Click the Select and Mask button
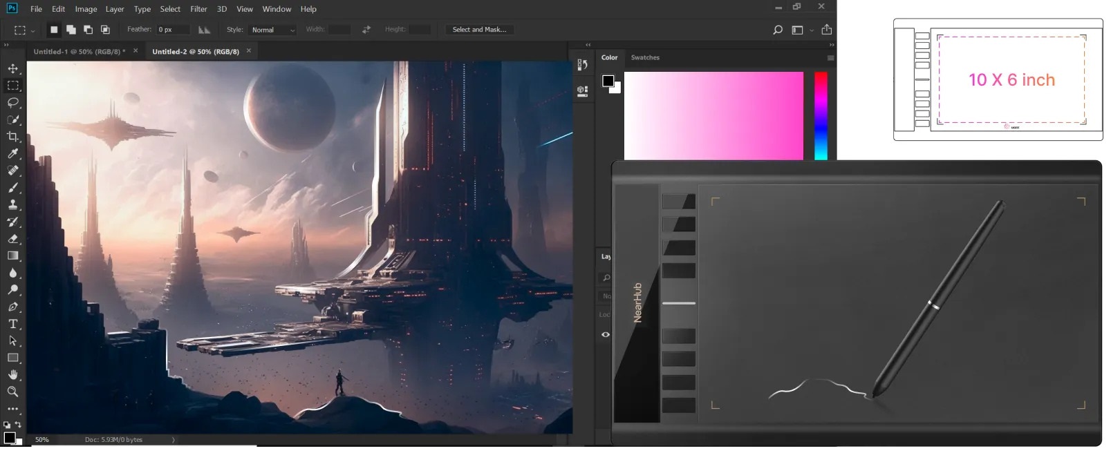The height and width of the screenshot is (462, 1120). 479,30
